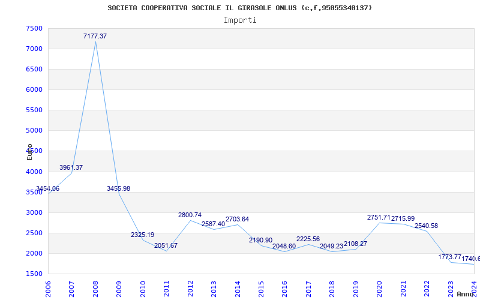480x300 pixels.
Task: Click the Anno x-axis title
Action: point(466,294)
